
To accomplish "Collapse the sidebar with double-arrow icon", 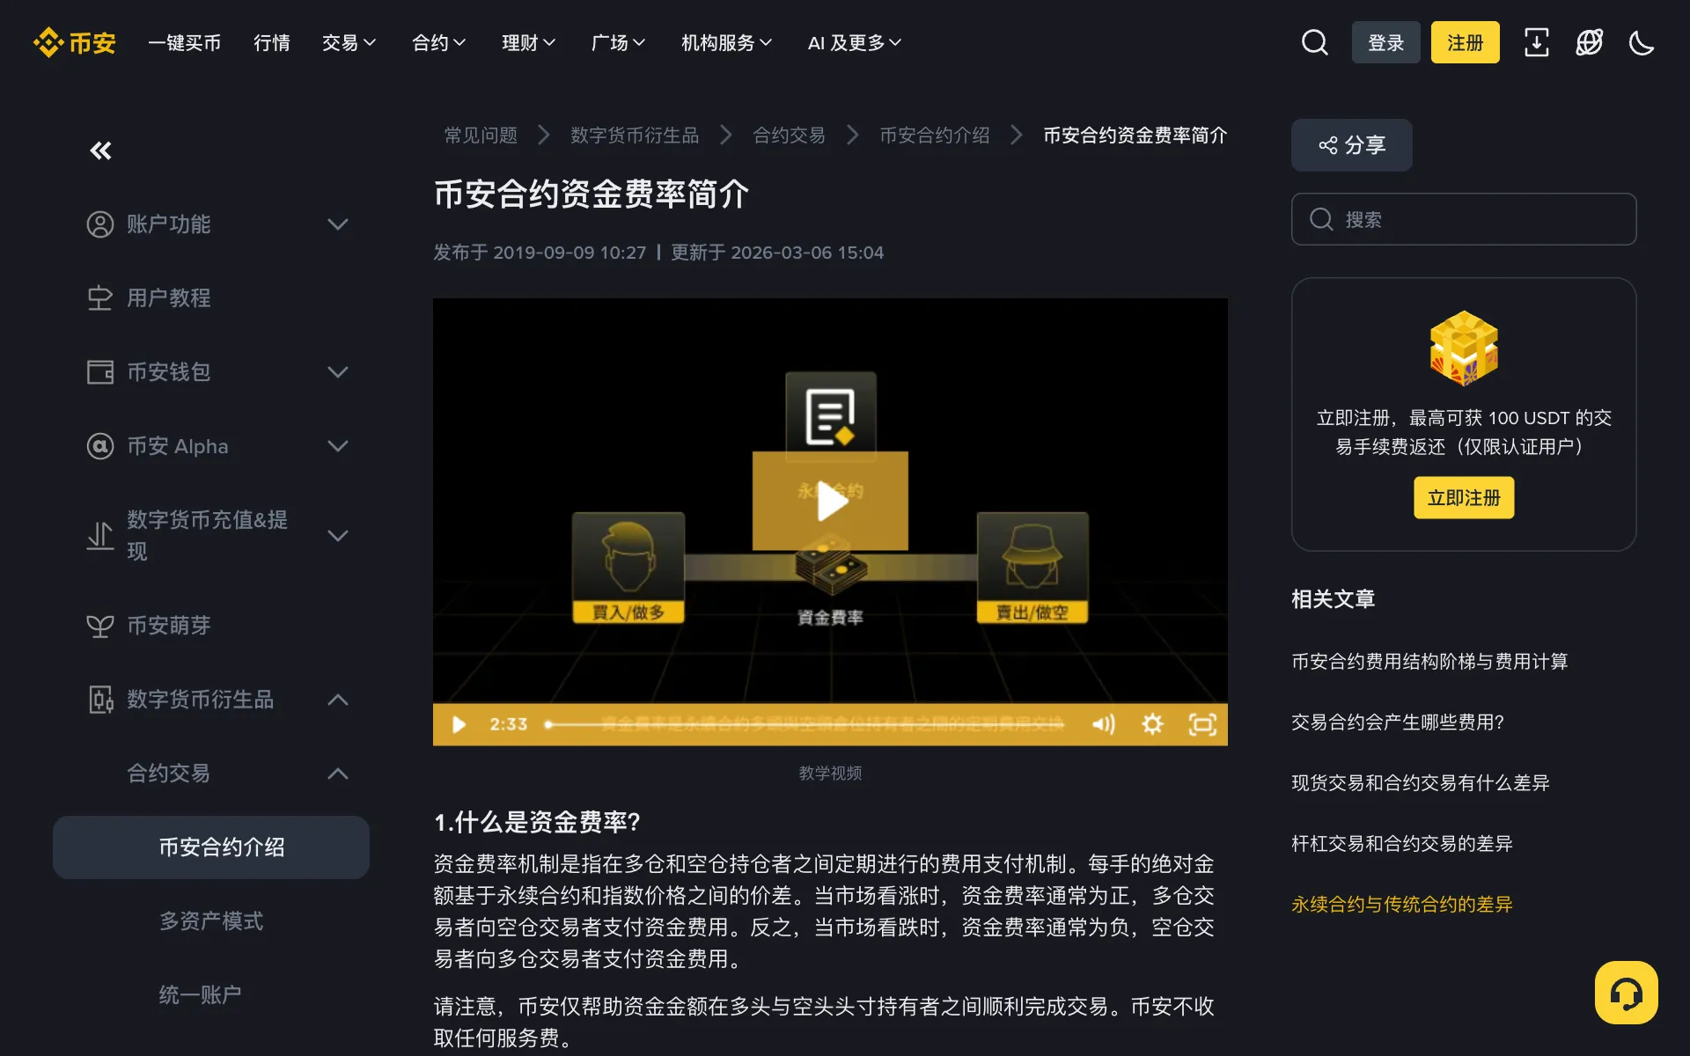I will point(100,151).
